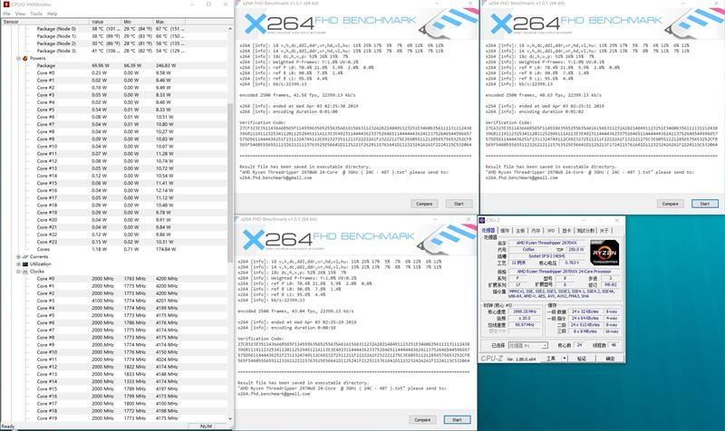The height and width of the screenshot is (431, 725).
Task: Click the Ryzen Threadripper logo in CPU-Z
Action: coord(604,253)
